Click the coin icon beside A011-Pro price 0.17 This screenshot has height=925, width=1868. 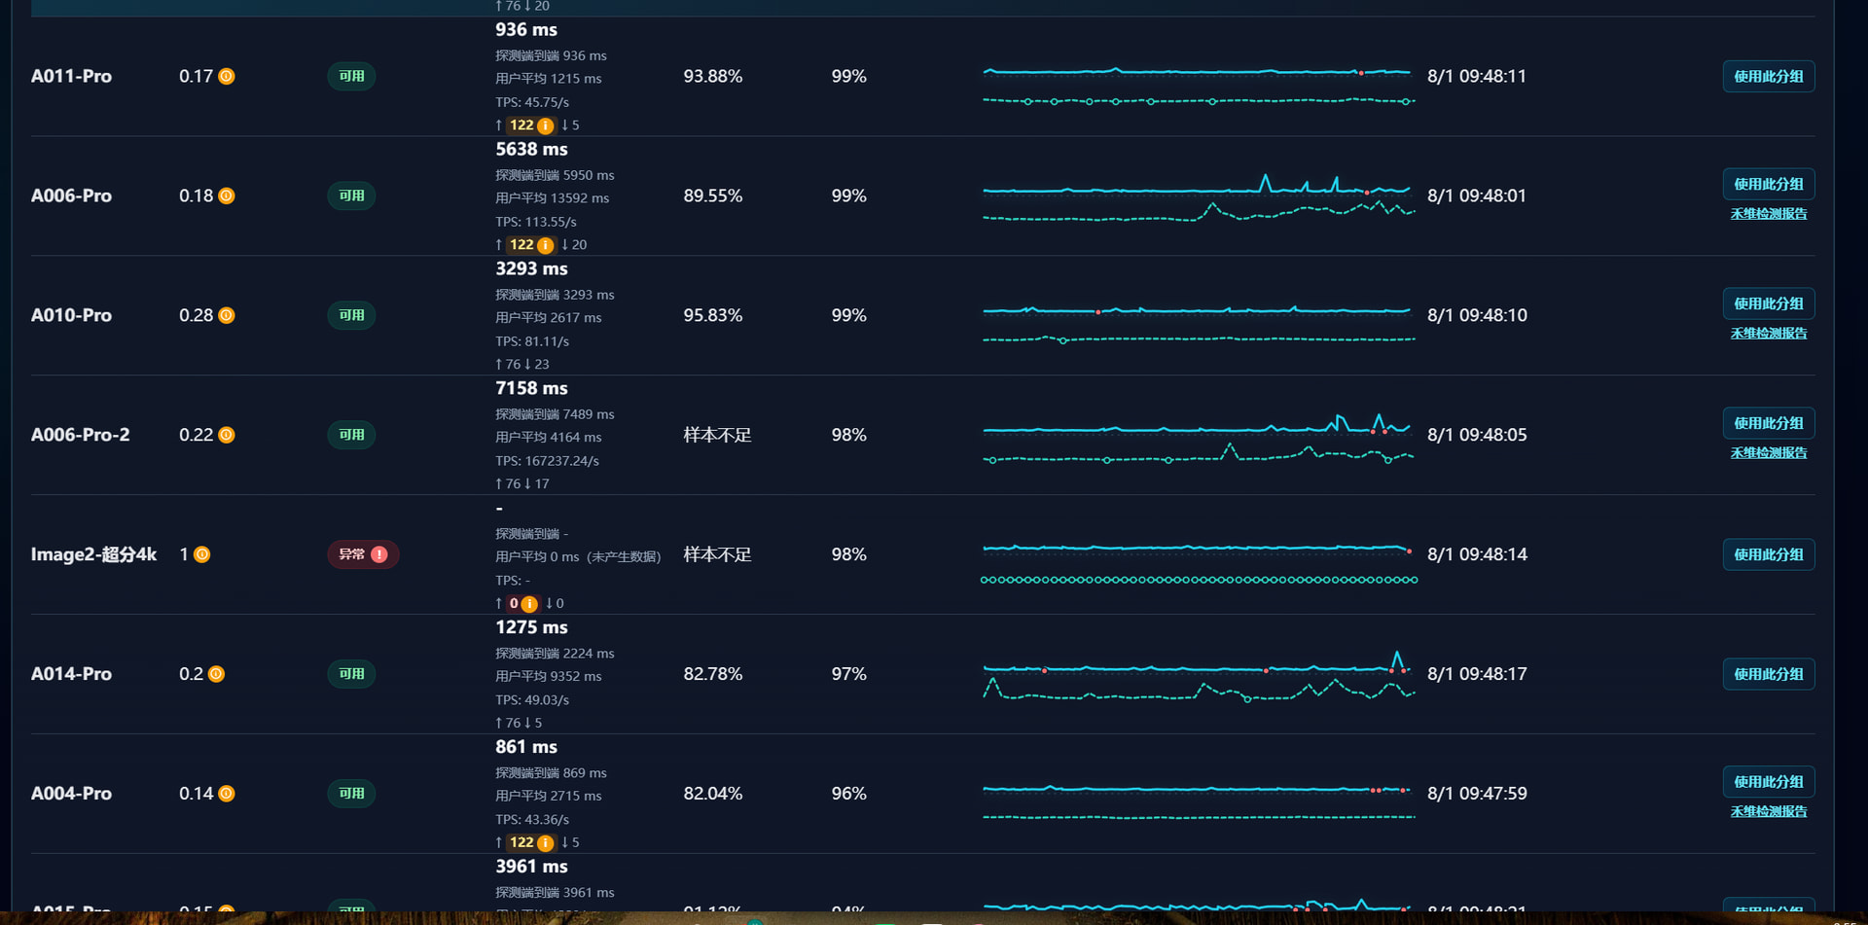coord(227,76)
